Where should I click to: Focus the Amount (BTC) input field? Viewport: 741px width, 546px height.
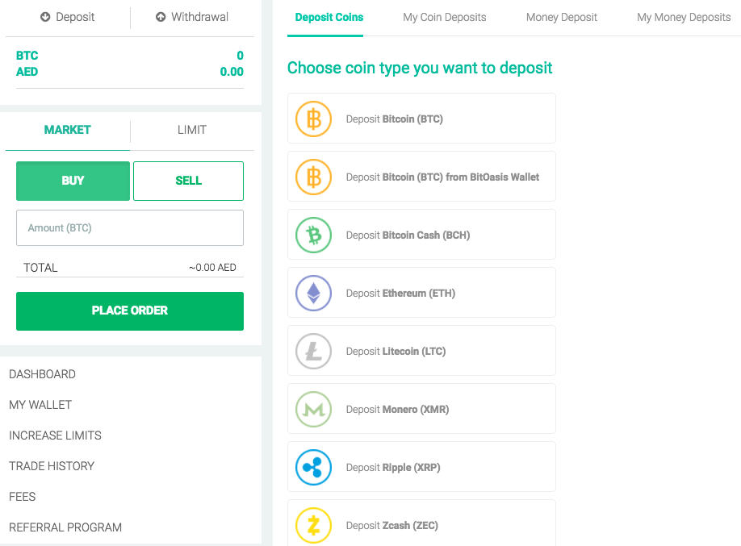point(130,227)
